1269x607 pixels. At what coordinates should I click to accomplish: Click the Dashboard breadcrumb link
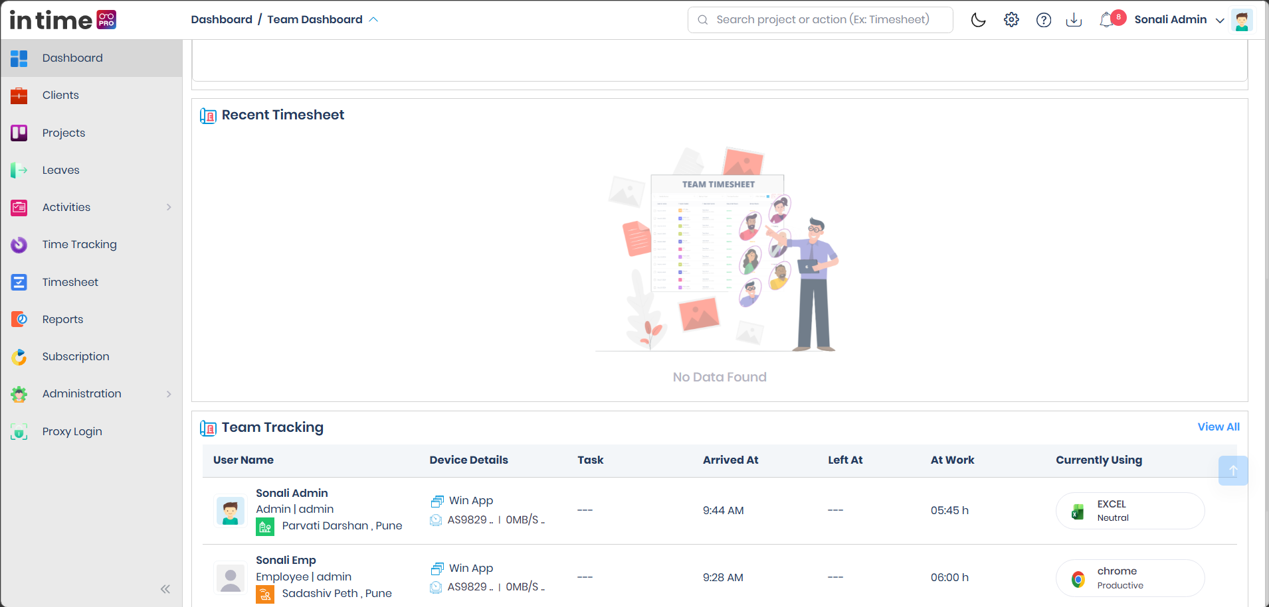tap(221, 19)
